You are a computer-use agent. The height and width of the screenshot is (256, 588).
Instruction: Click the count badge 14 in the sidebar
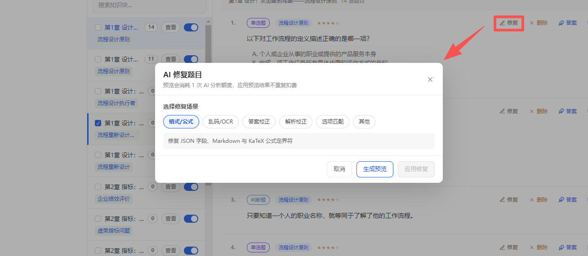pos(151,27)
